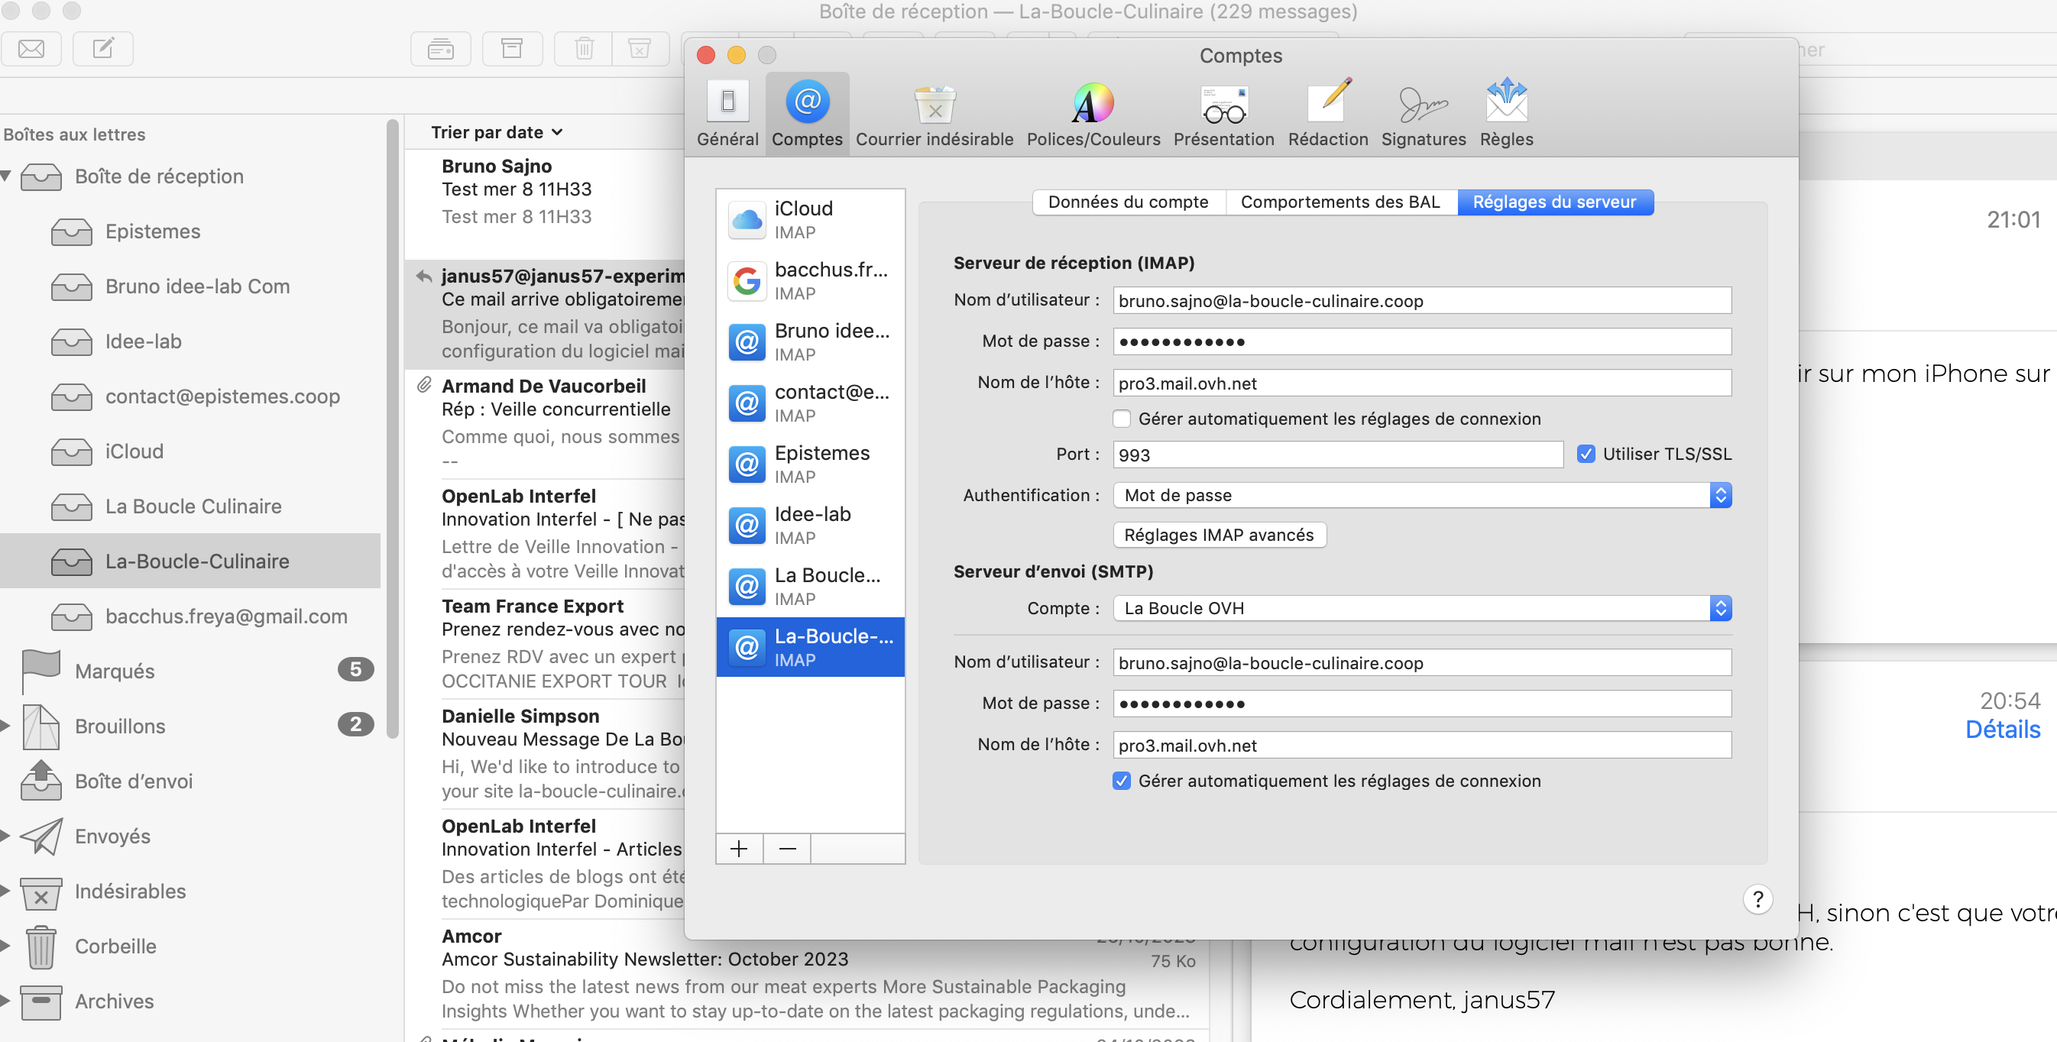The height and width of the screenshot is (1042, 2057).
Task: Open Trier par date sort menu
Action: tap(497, 133)
